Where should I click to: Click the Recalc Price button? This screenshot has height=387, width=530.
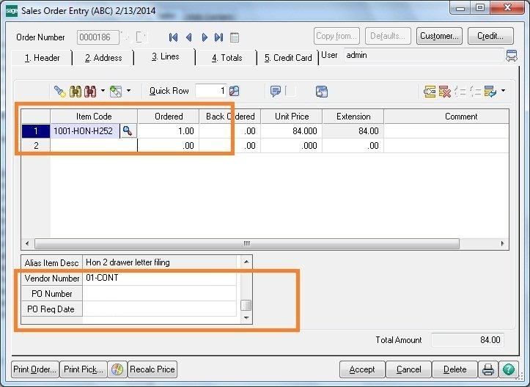pos(152,369)
